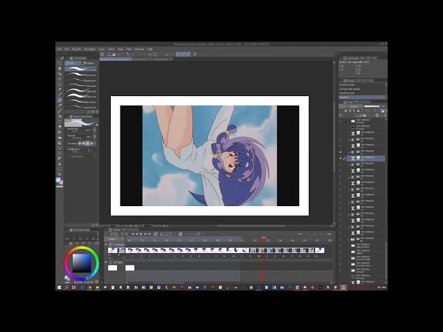Select the Balloon tool

pyautogui.click(x=60, y=169)
